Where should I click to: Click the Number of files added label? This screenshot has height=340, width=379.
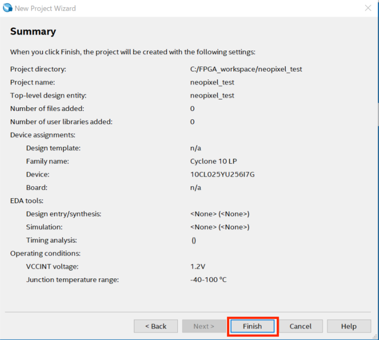[x=47, y=109]
